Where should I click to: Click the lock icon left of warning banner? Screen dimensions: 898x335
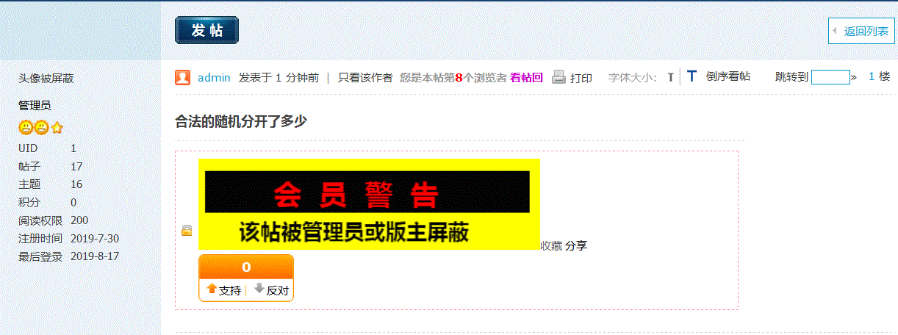tap(187, 231)
